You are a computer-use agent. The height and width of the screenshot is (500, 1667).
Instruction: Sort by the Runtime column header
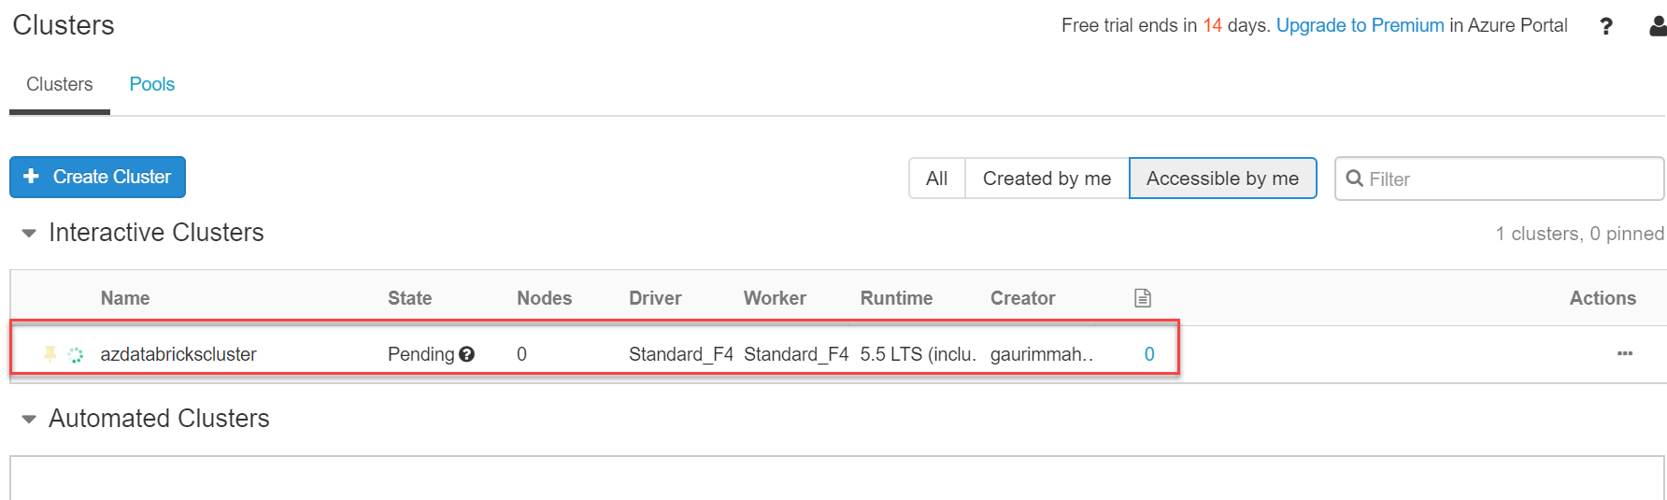coord(897,298)
